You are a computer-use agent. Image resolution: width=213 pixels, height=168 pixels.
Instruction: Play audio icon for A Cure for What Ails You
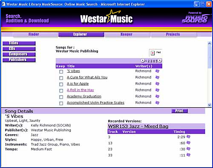coord(157,77)
